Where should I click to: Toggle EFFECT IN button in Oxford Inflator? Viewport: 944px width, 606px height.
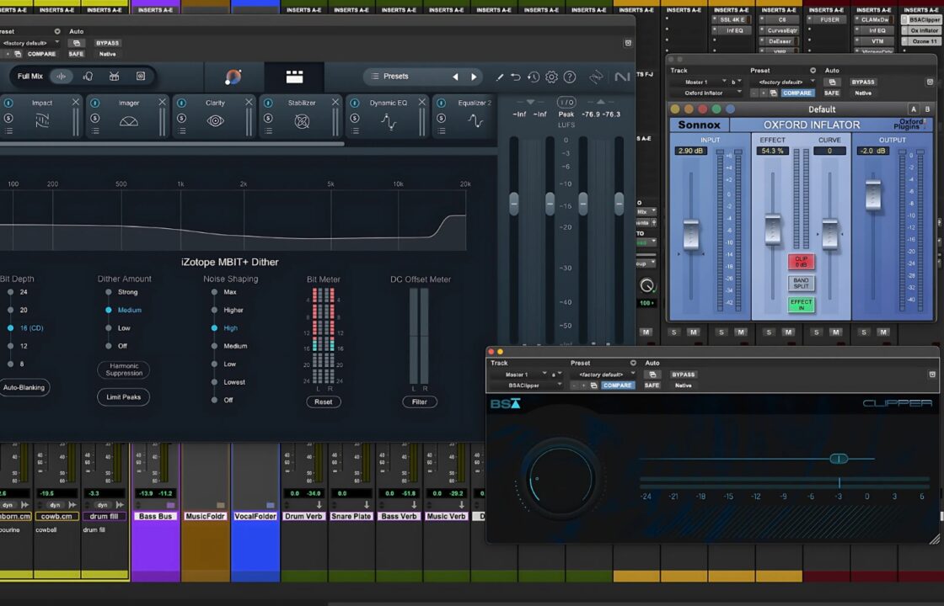coord(802,305)
